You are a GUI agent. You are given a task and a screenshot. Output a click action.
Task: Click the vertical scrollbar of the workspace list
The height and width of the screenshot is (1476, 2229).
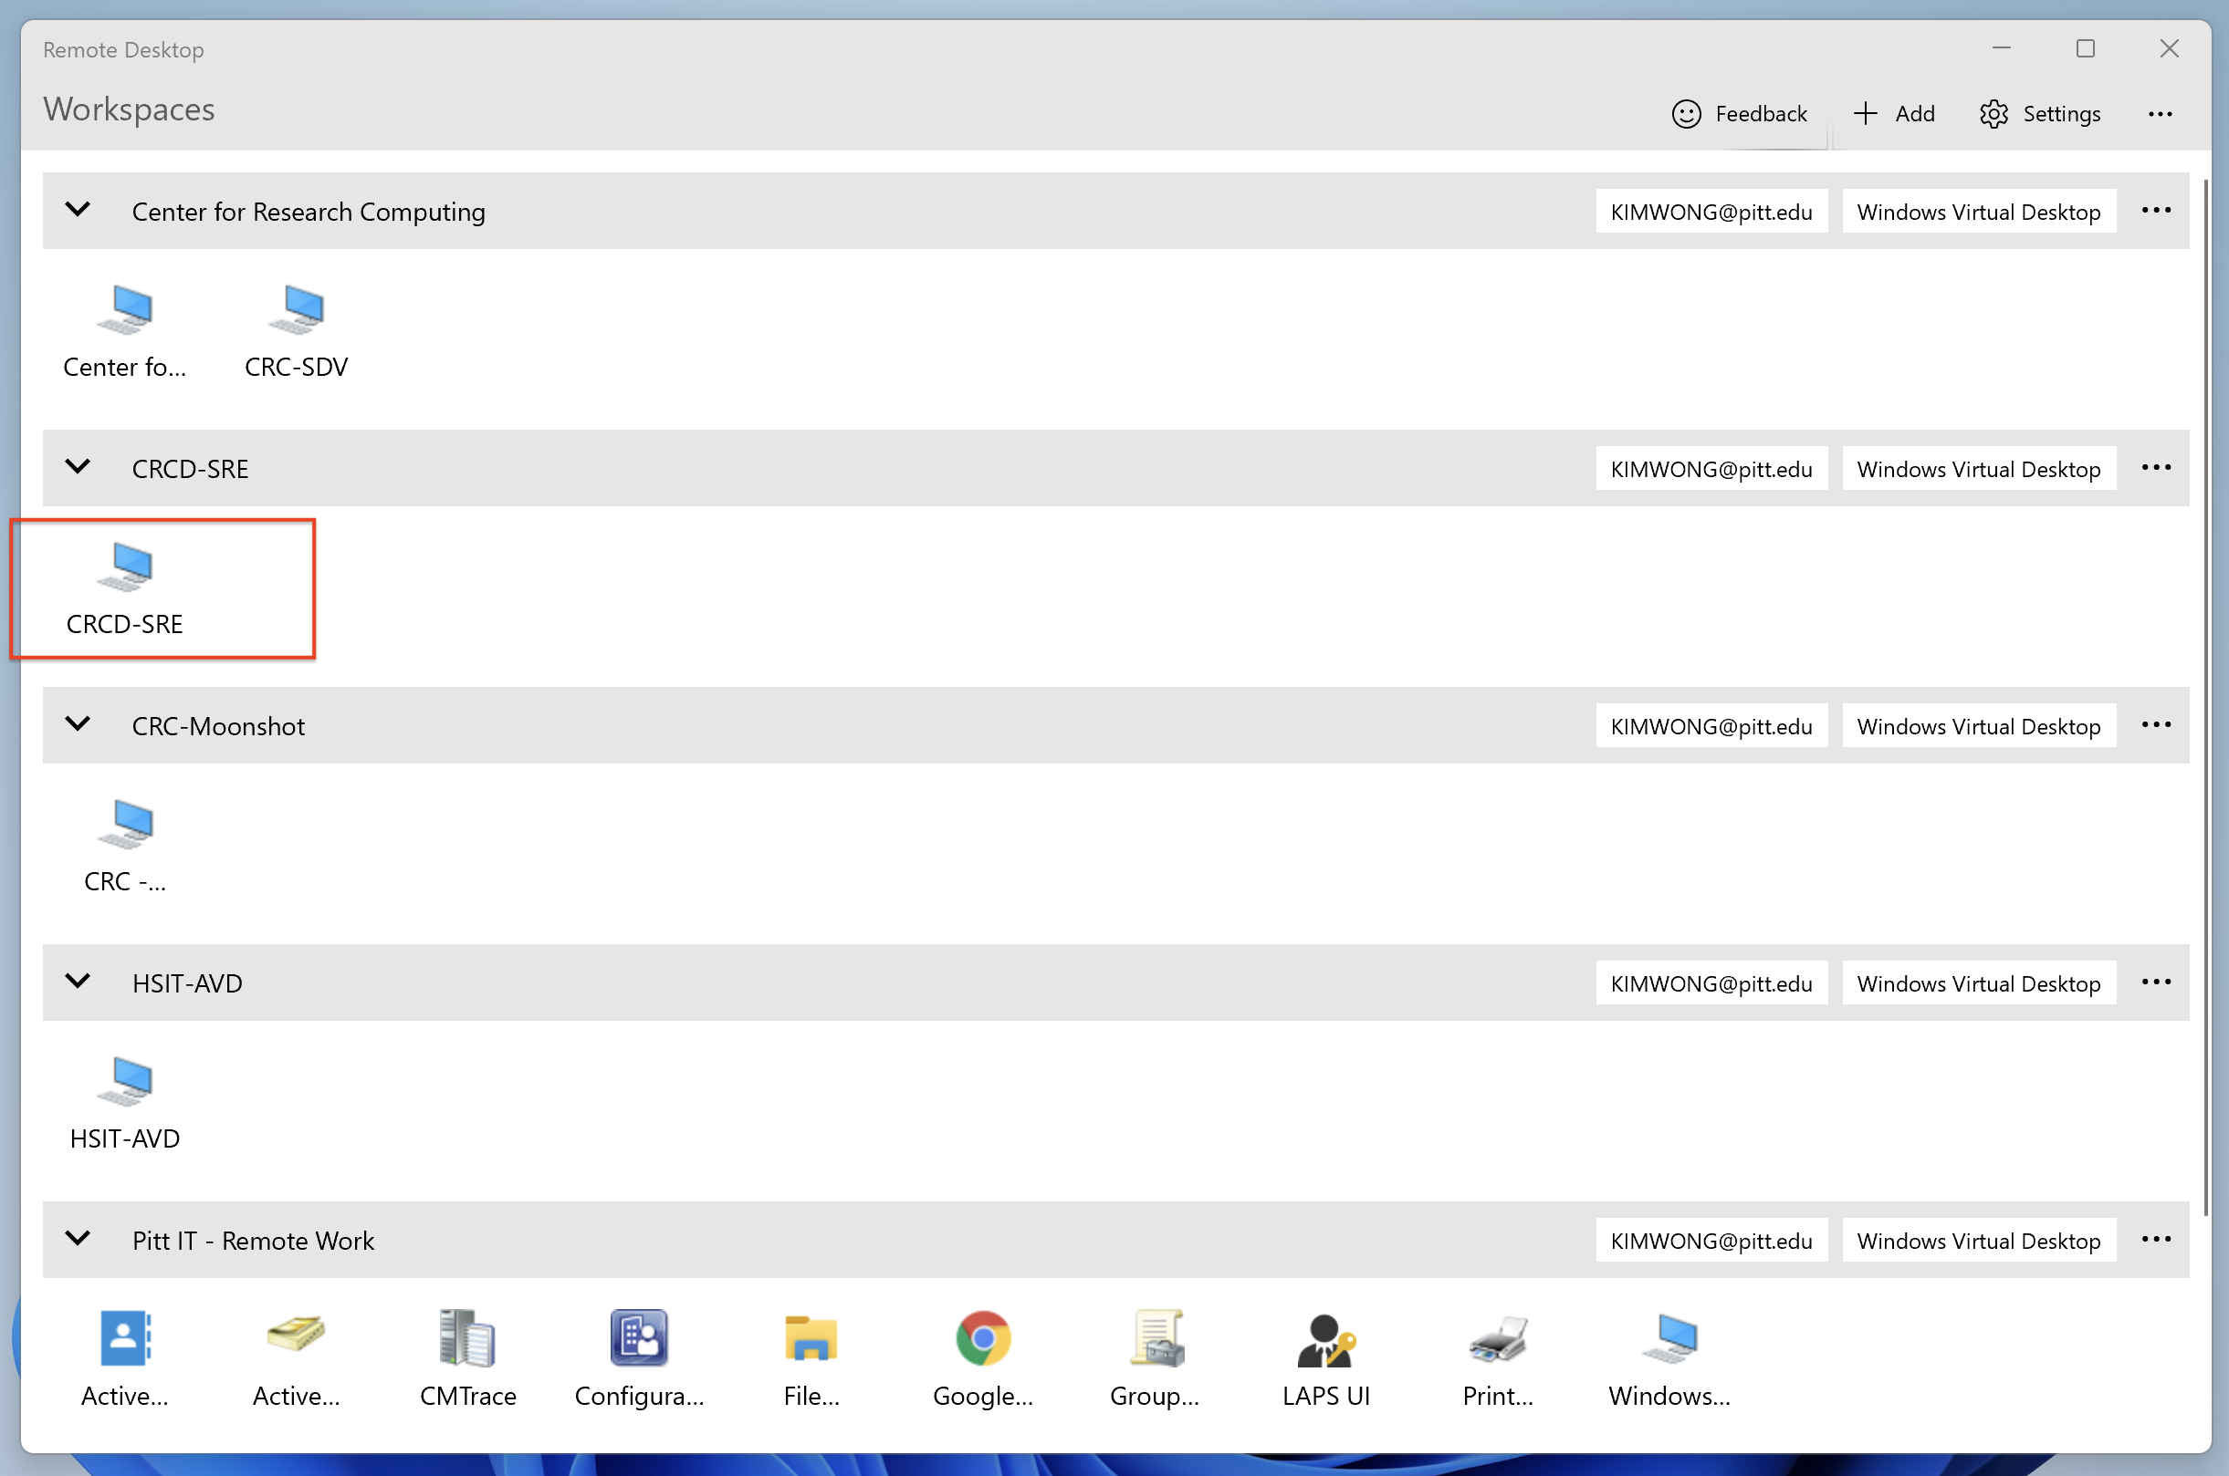[2204, 697]
